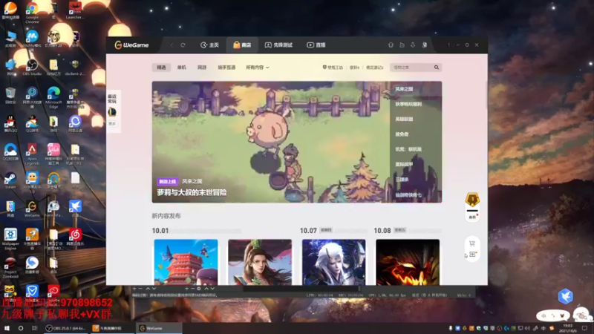
Task: Go back with the WeGame back arrow
Action: 172,45
